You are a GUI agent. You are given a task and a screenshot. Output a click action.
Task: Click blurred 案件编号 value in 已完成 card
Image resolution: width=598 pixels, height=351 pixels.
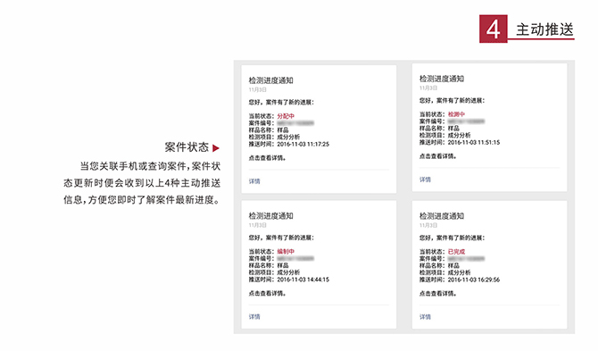click(x=466, y=259)
